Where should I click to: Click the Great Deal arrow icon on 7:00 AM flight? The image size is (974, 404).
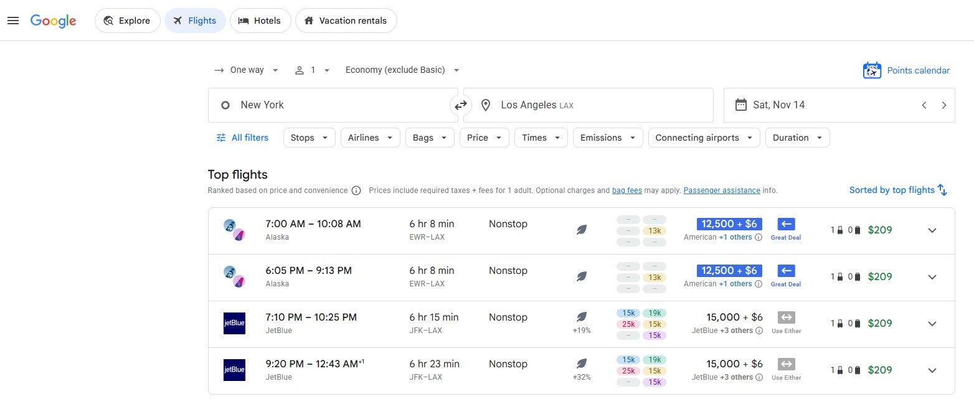click(786, 224)
